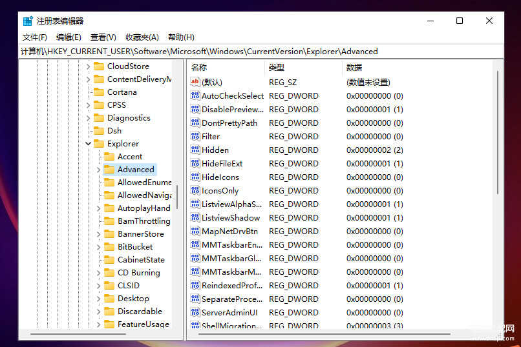
Task: Select the MMTaskbarEn... DWORD value icon
Action: point(195,244)
